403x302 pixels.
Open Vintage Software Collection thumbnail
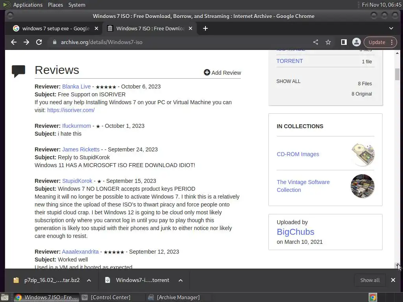pyautogui.click(x=362, y=186)
